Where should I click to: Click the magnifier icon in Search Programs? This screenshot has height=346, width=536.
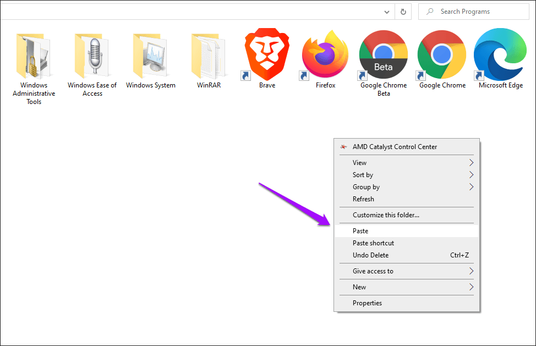click(x=430, y=11)
